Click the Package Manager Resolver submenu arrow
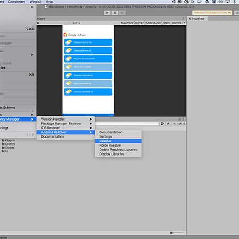 [x=91, y=124]
